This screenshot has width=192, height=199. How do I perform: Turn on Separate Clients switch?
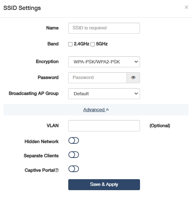point(74,155)
